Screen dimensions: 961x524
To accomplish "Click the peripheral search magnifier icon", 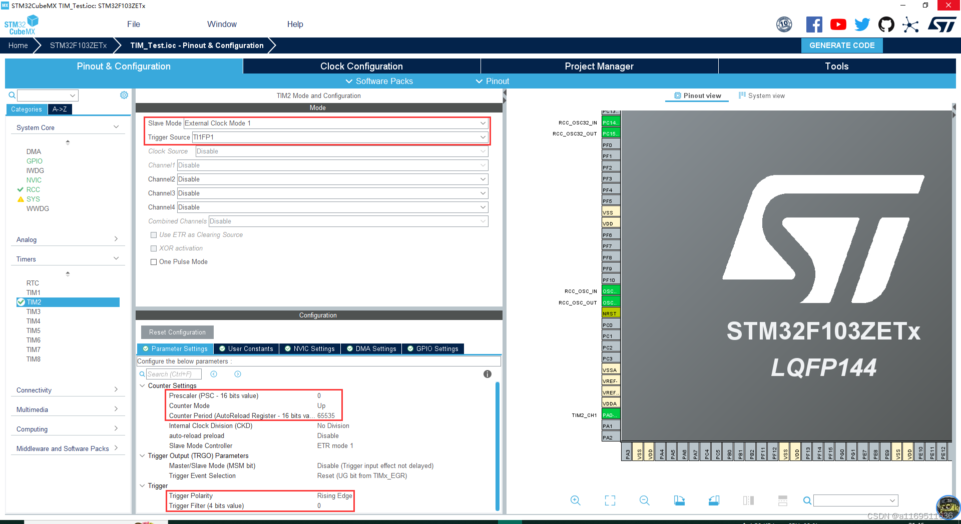I will (12, 95).
